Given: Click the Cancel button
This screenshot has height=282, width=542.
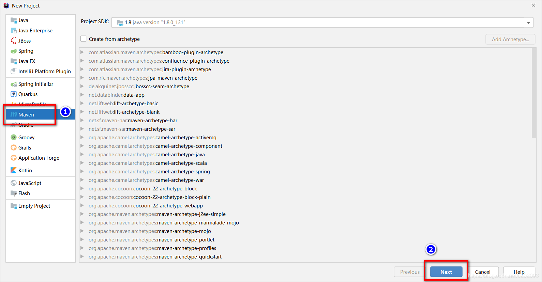Looking at the screenshot, I should [483, 272].
